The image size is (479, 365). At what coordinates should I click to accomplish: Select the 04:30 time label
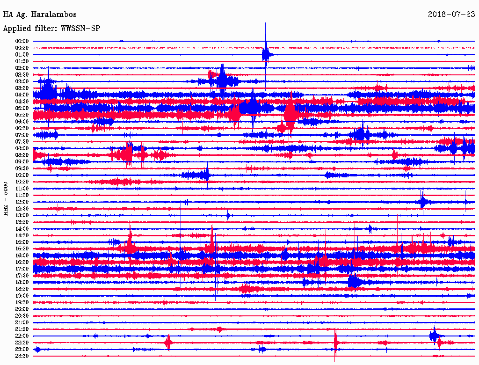pos(22,102)
